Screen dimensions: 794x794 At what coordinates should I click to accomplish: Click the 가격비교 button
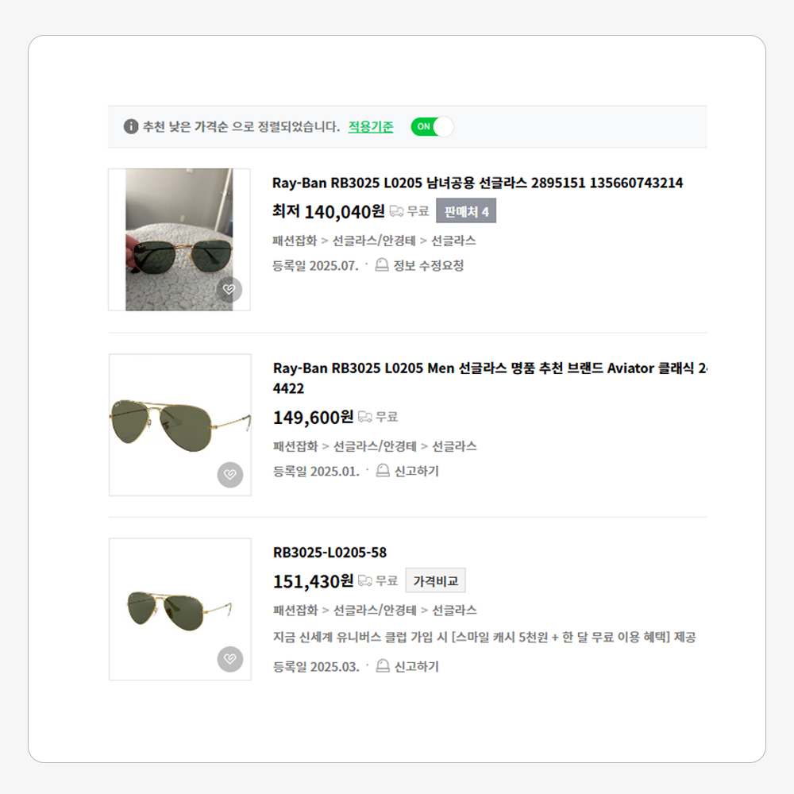435,580
